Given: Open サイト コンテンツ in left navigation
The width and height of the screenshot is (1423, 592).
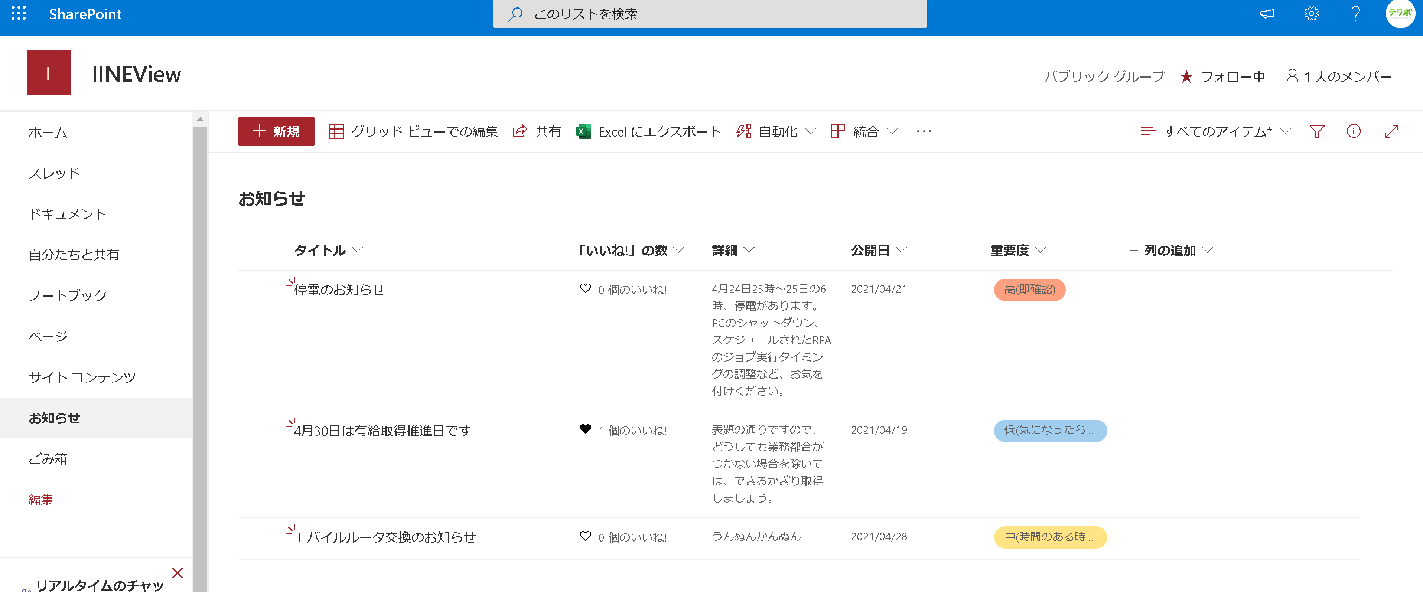Looking at the screenshot, I should coord(82,377).
